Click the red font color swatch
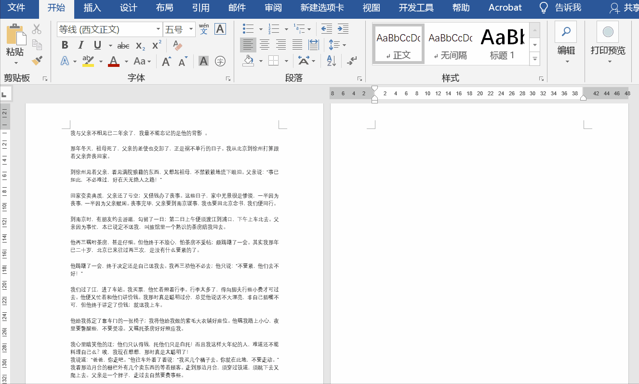The height and width of the screenshot is (384, 639). [x=113, y=61]
